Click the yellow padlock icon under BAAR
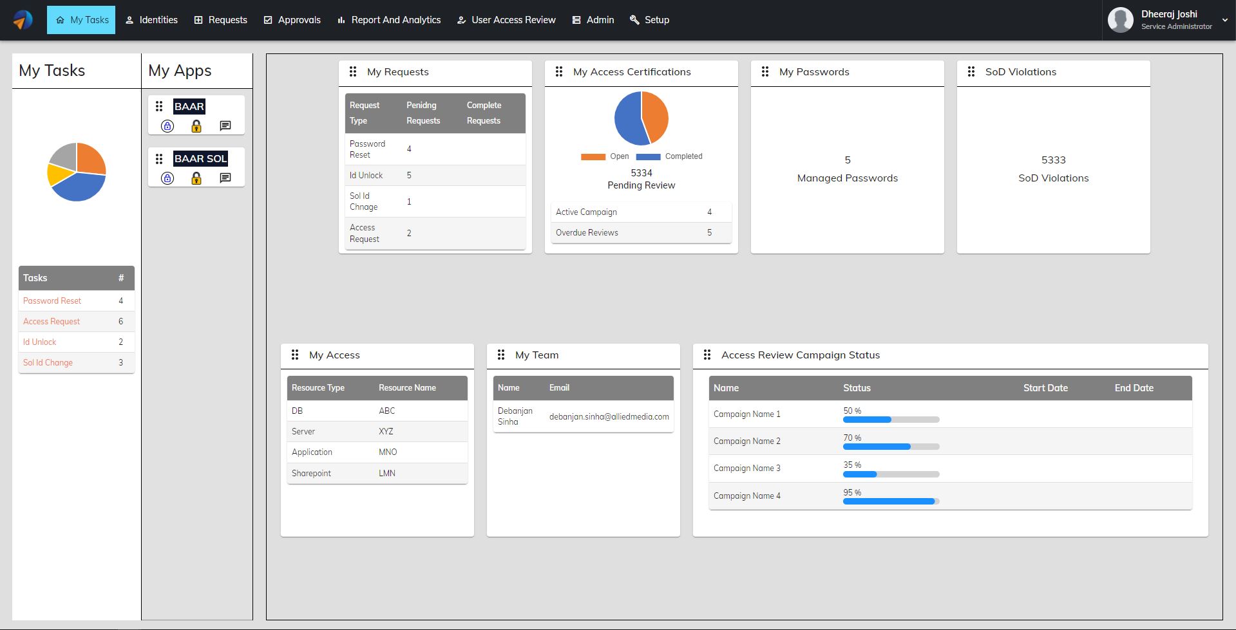Viewport: 1236px width, 630px height. (x=196, y=126)
